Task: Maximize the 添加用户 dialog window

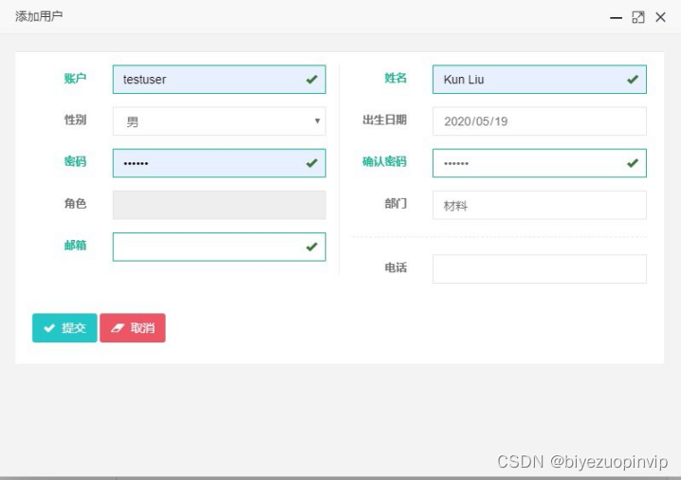Action: click(638, 17)
